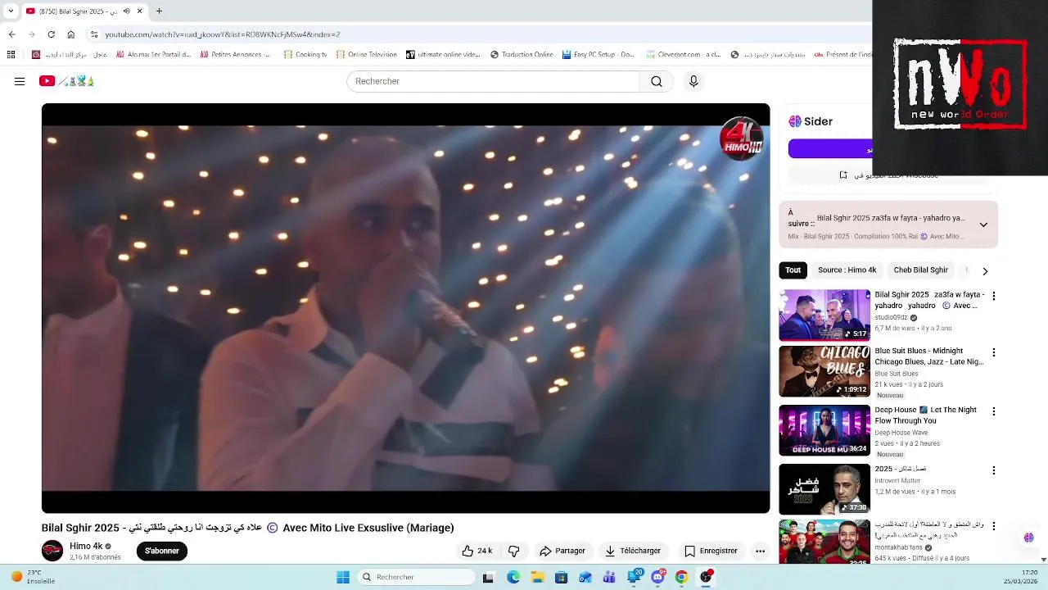
Task: Show more filter chips with right arrow
Action: coord(985,271)
